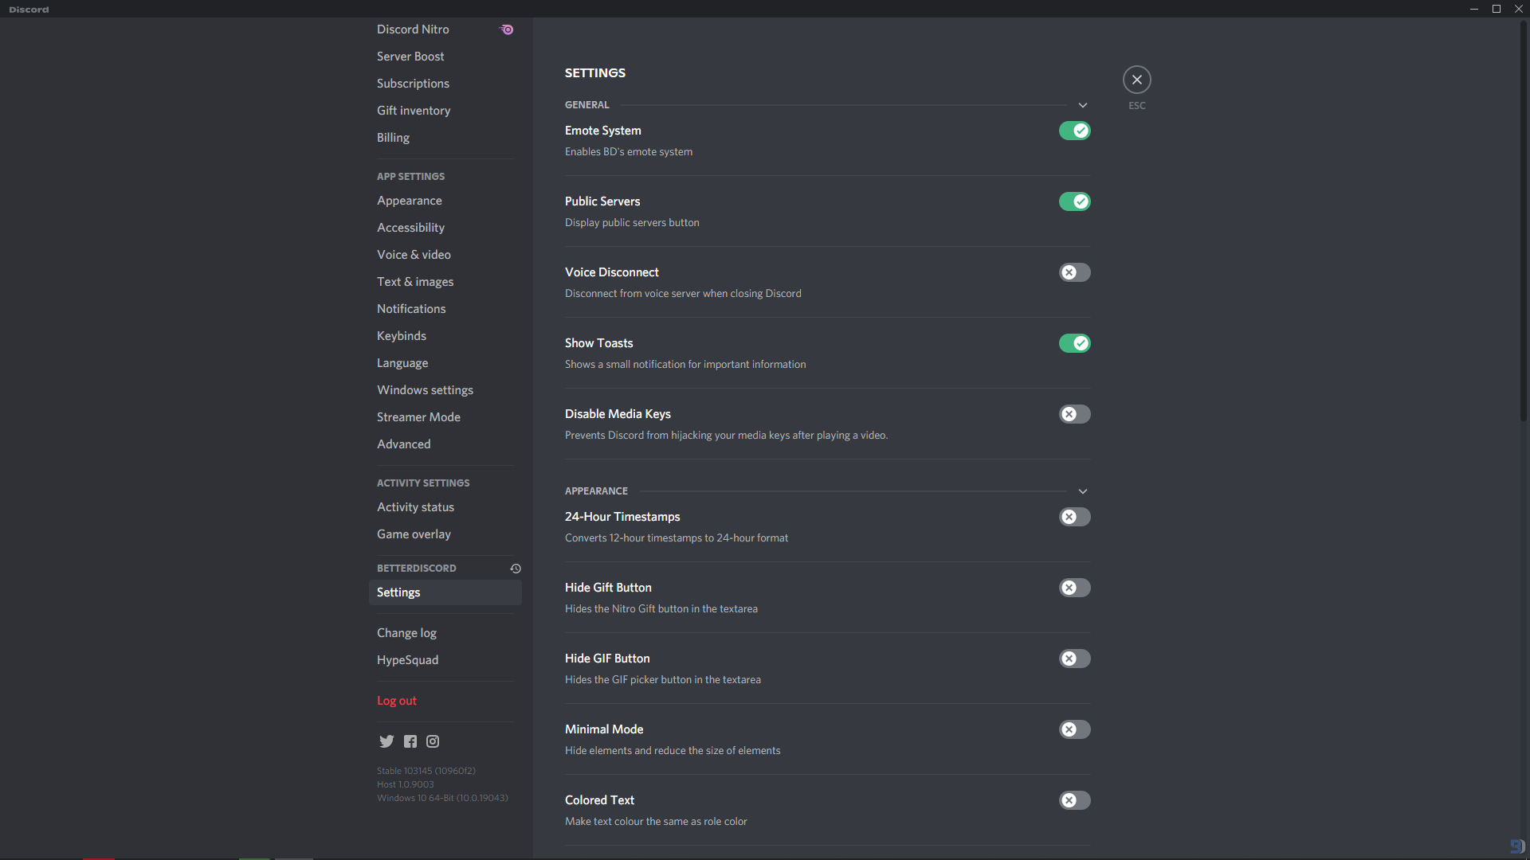Viewport: 1530px width, 860px height.
Task: Open the Change log
Action: [406, 632]
